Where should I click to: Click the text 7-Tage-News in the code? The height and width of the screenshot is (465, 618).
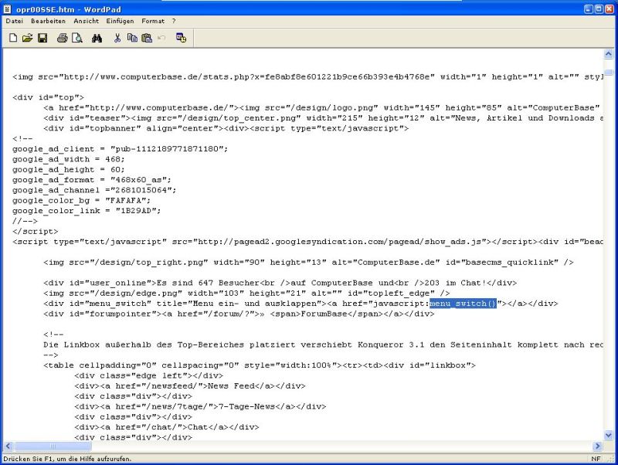tap(246, 406)
